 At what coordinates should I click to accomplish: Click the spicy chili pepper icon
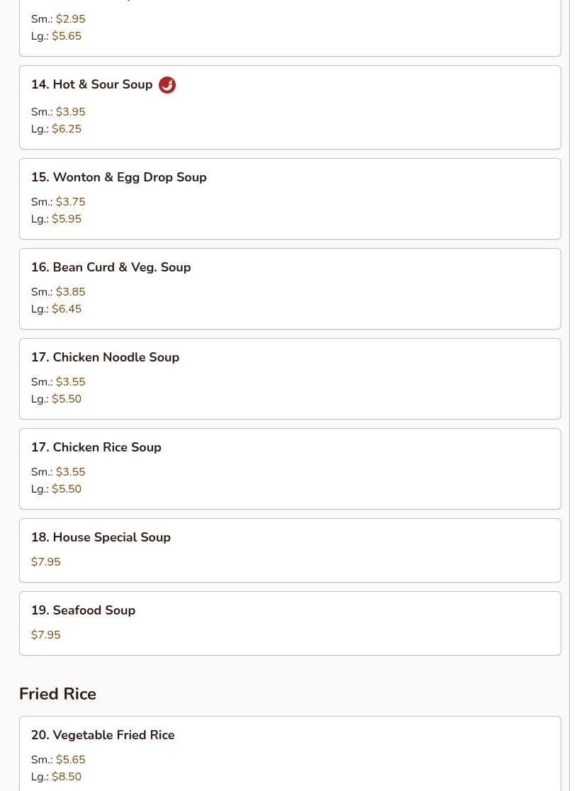pyautogui.click(x=167, y=85)
